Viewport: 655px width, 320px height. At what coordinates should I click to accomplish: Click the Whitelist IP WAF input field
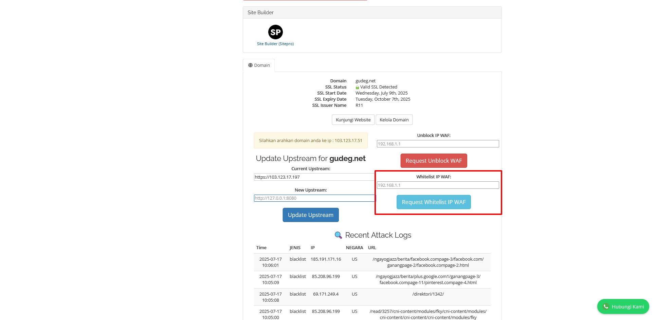tap(438, 185)
